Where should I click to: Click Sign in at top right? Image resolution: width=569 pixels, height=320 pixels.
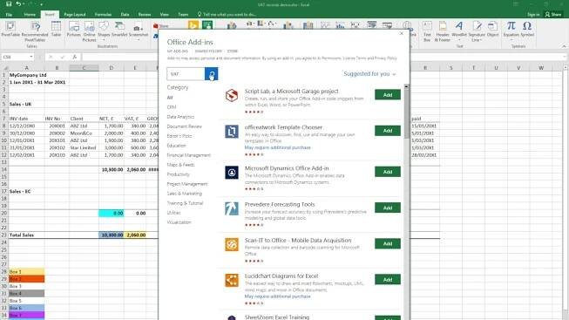533,15
